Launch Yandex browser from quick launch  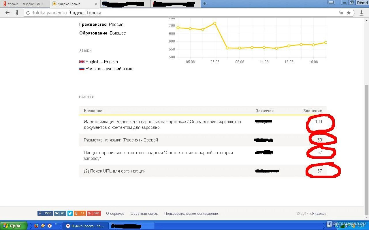50,226
